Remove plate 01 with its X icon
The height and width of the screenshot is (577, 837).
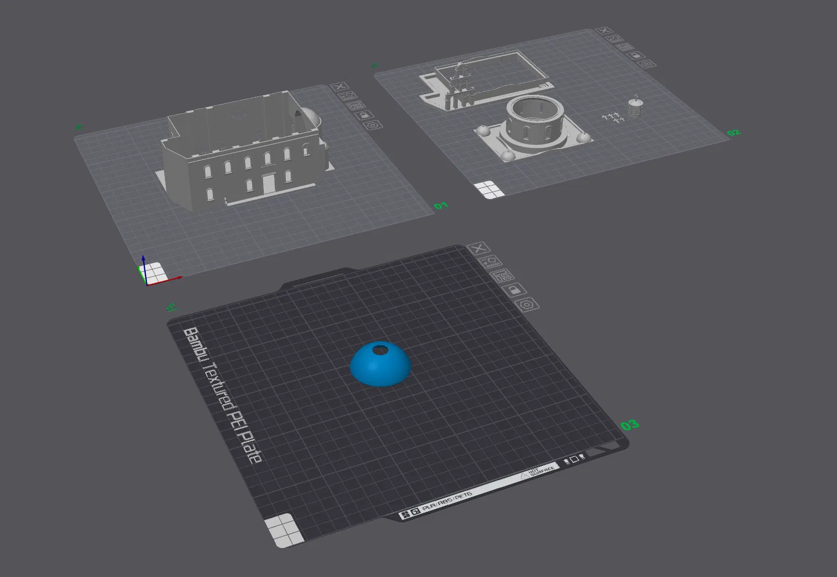point(340,86)
